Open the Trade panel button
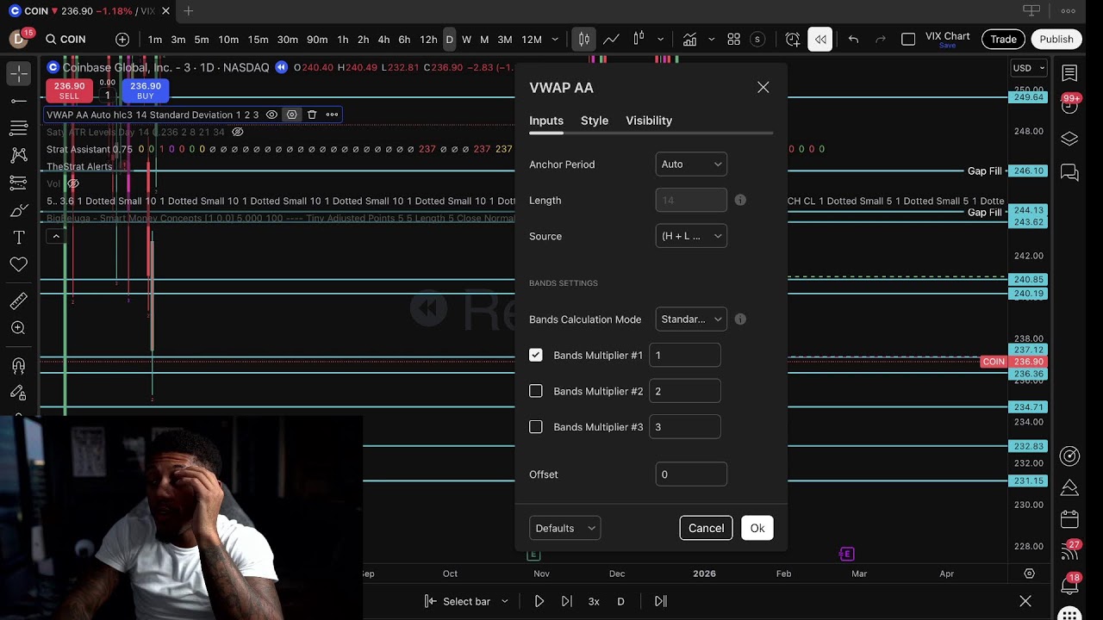 tap(1003, 40)
